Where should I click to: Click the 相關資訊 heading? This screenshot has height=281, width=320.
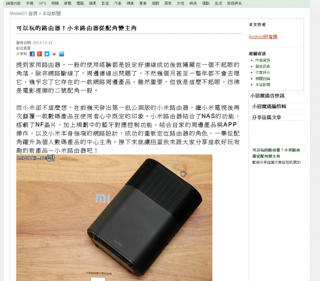(257, 53)
